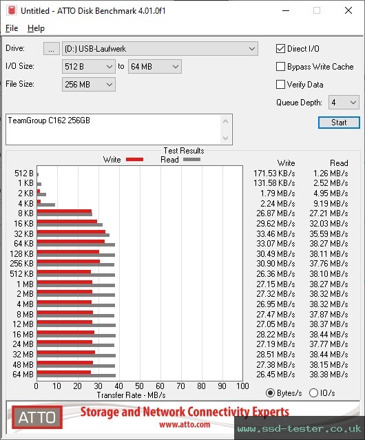Click the 38.38 MB/s read value

[x=328, y=375]
